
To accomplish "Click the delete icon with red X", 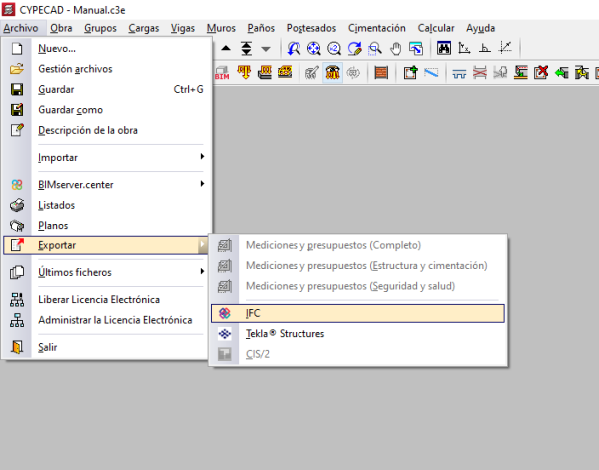I will (x=541, y=72).
